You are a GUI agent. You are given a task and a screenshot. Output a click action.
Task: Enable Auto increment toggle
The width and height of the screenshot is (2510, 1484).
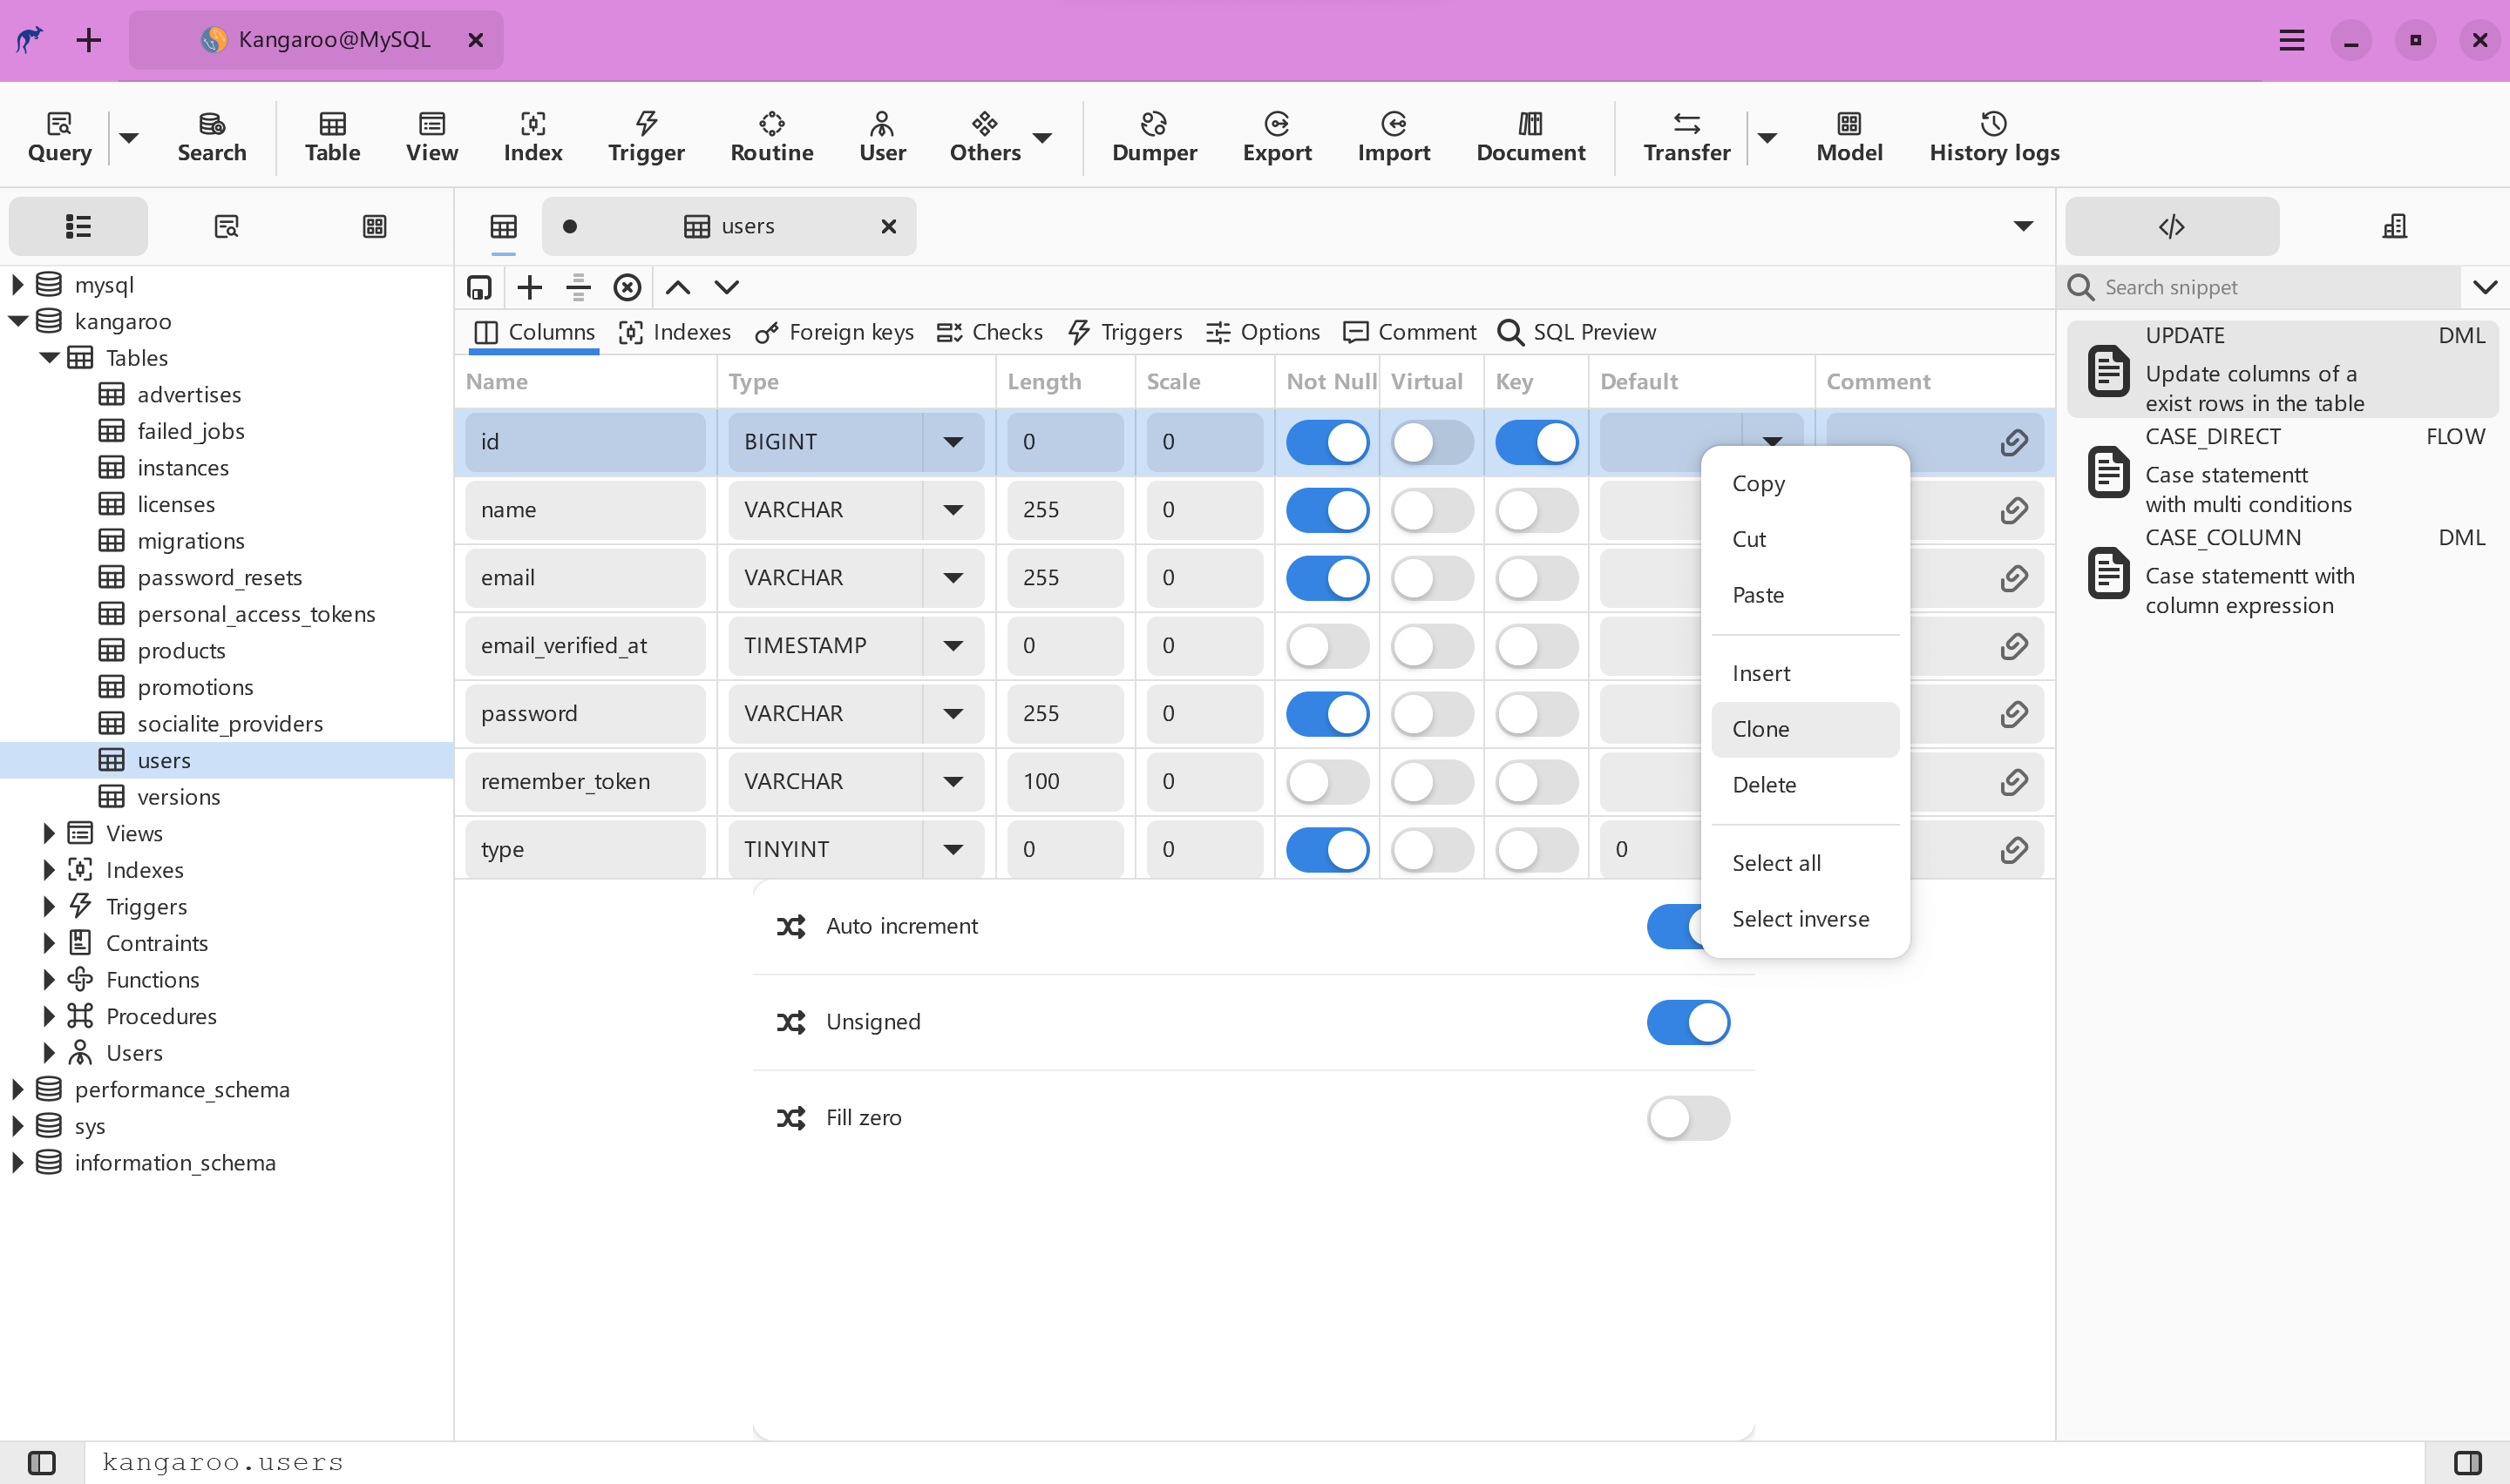coord(1688,926)
